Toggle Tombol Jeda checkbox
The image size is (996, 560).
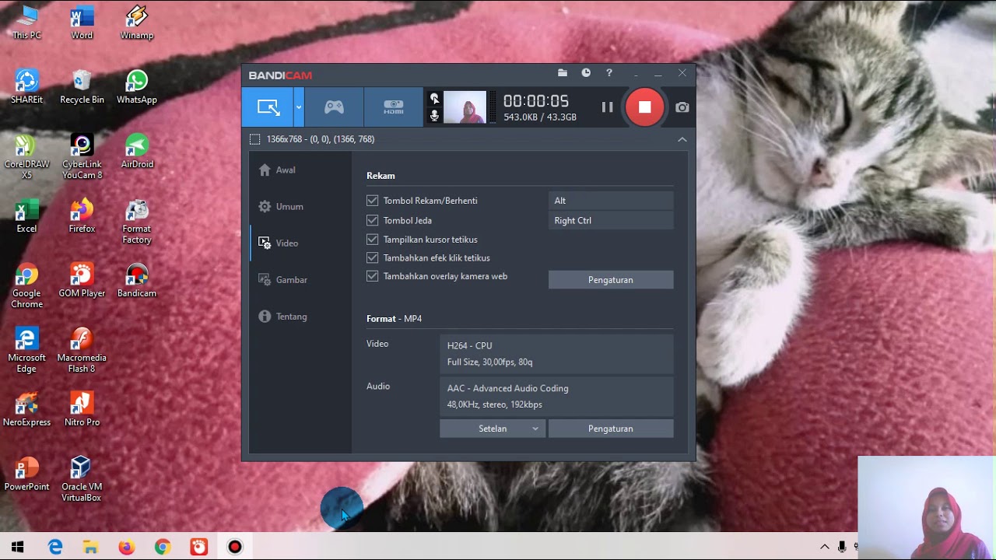pos(373,220)
